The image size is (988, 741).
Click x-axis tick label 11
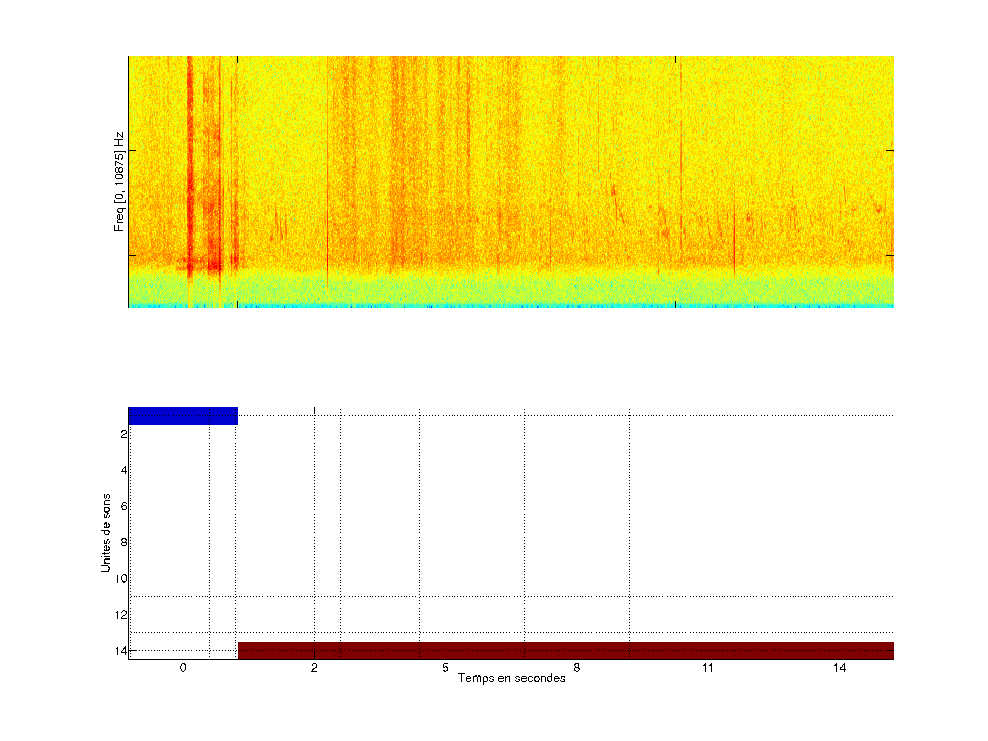coord(708,668)
